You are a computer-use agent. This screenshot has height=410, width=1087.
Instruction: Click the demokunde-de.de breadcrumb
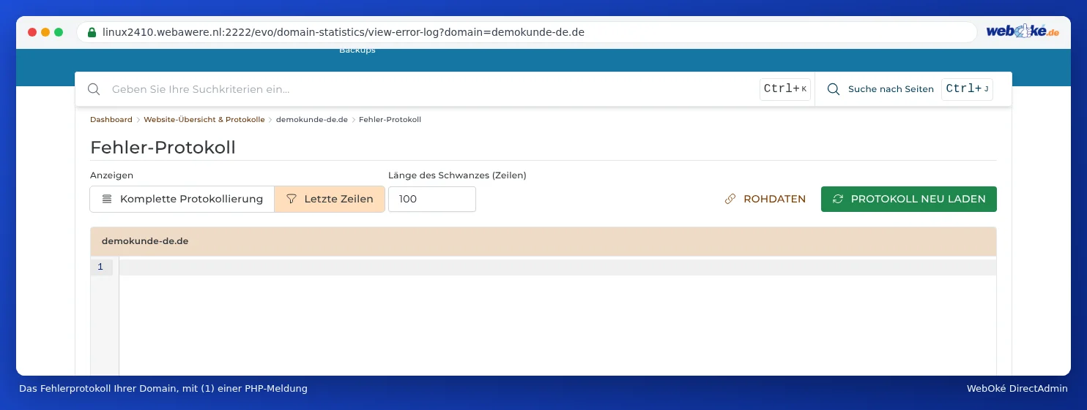[x=312, y=119]
